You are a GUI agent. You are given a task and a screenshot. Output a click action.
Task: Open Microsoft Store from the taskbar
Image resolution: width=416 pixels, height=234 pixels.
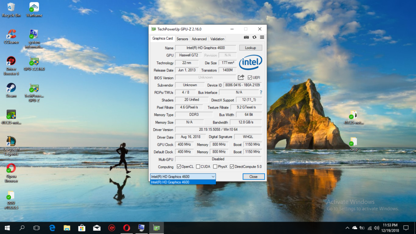(82, 228)
